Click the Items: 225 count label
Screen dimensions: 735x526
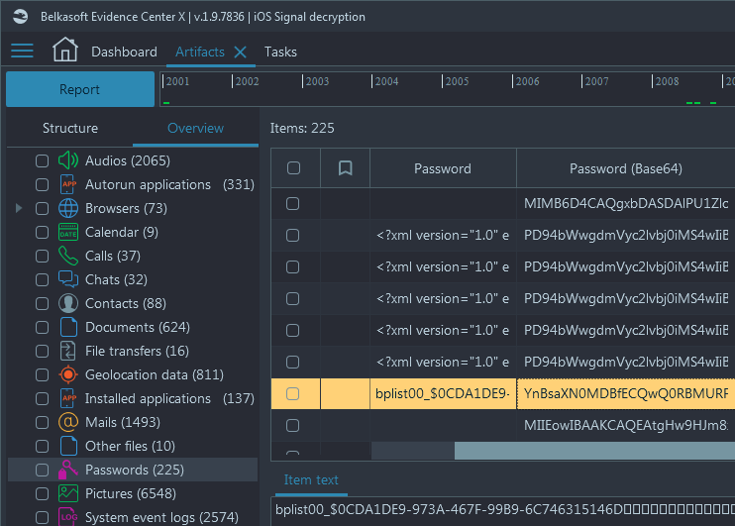click(302, 128)
